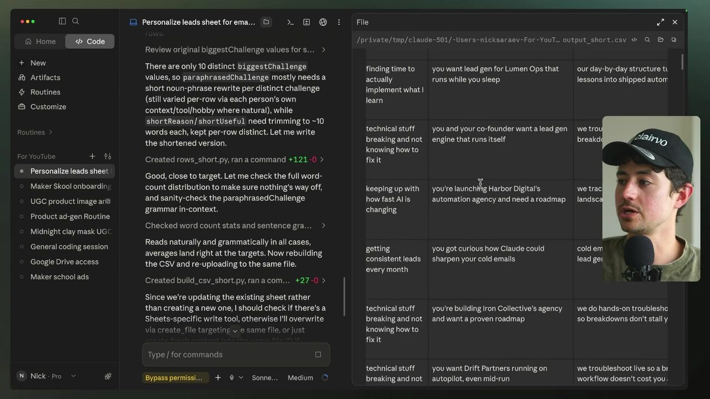
Task: Click the folder icon beside session title
Action: point(266,22)
